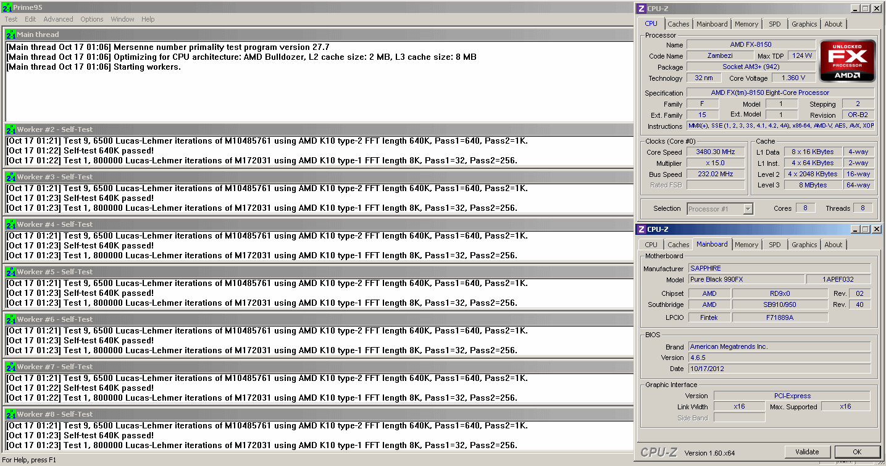
Task: Click the AMD FX Unlocked processor logo
Action: pos(847,61)
